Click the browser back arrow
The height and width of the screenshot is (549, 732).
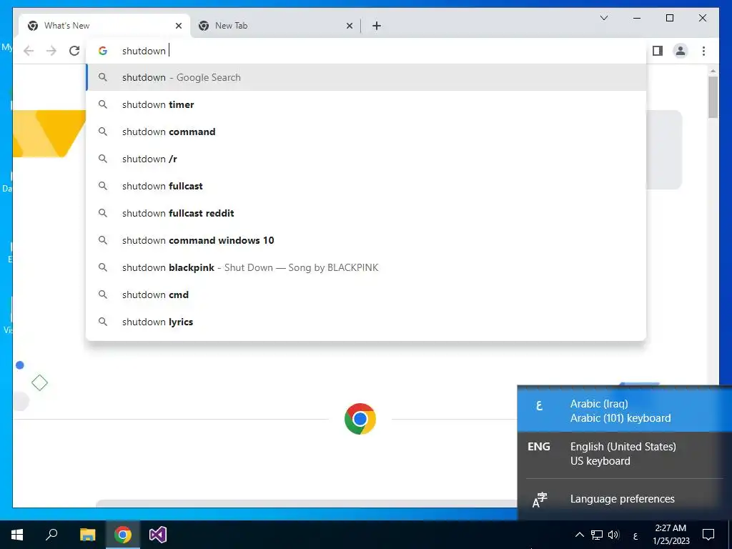pyautogui.click(x=29, y=51)
